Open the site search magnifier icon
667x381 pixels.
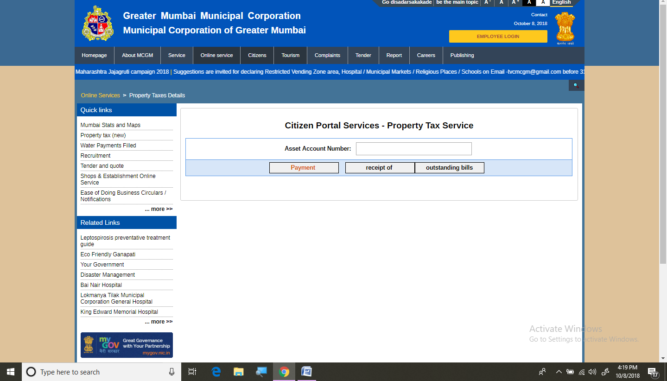(x=576, y=85)
